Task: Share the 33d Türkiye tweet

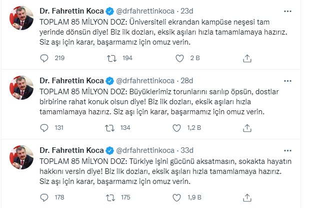Action: (x=247, y=198)
